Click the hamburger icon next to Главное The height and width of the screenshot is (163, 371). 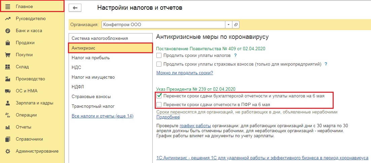[8, 6]
